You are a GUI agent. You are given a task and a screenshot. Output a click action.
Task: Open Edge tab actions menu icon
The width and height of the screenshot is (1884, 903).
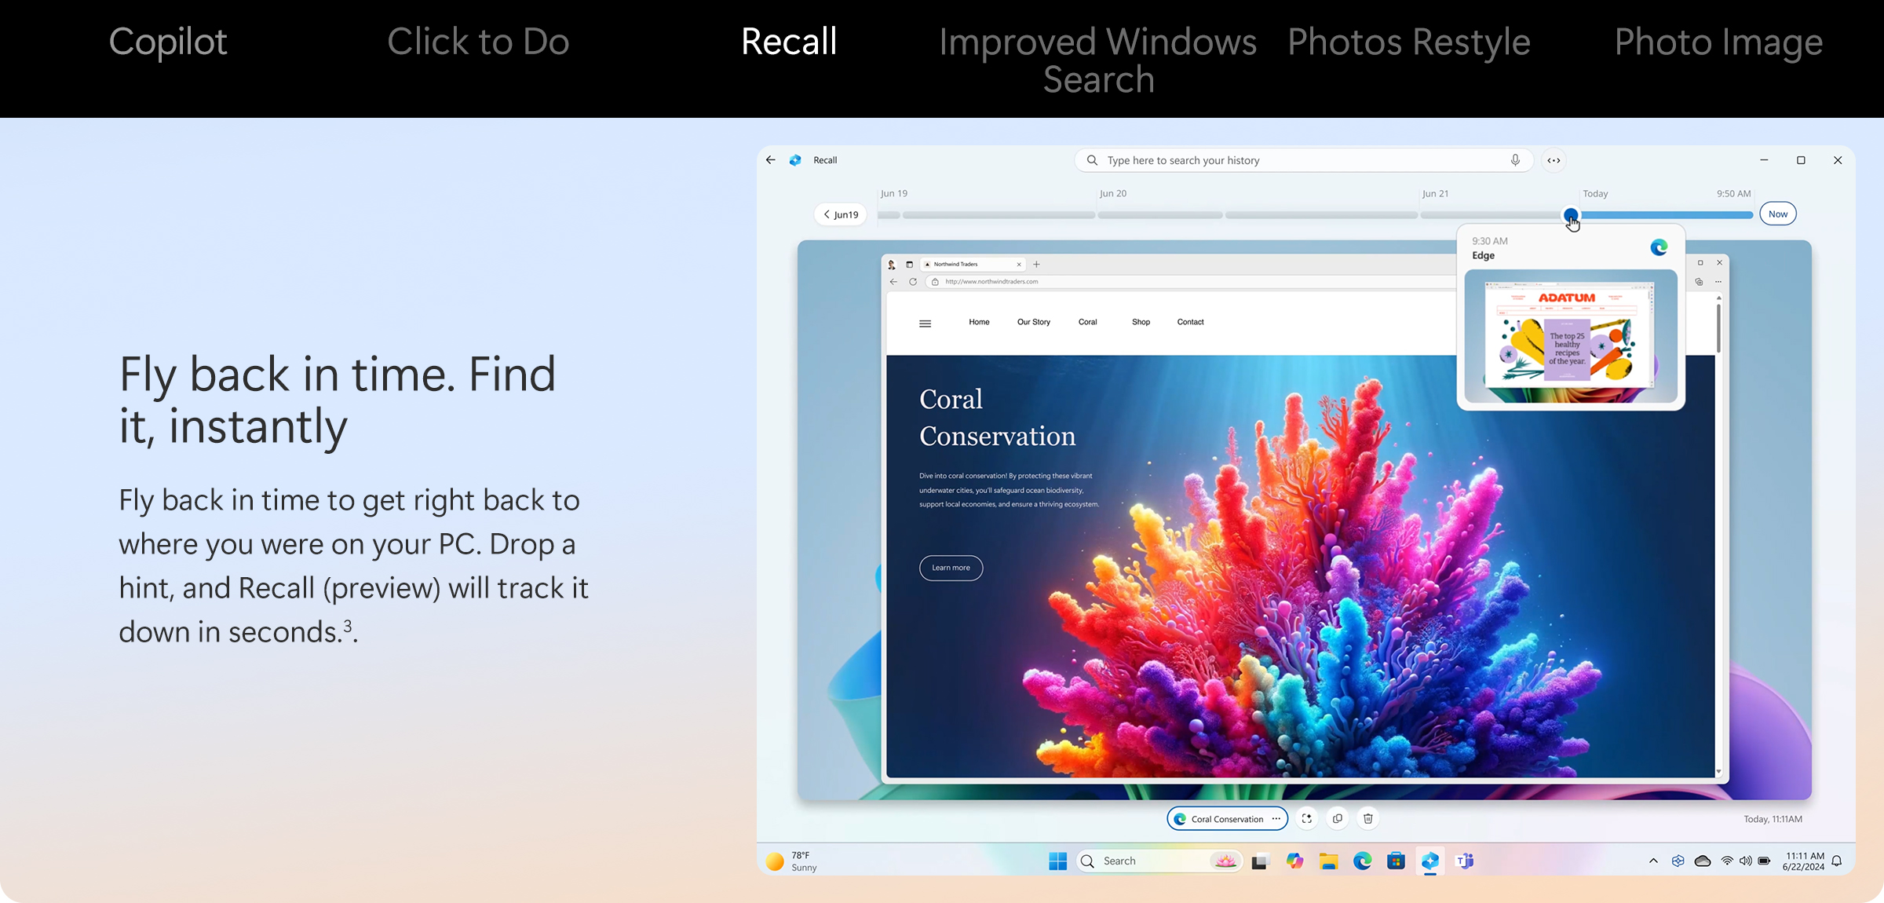(909, 265)
